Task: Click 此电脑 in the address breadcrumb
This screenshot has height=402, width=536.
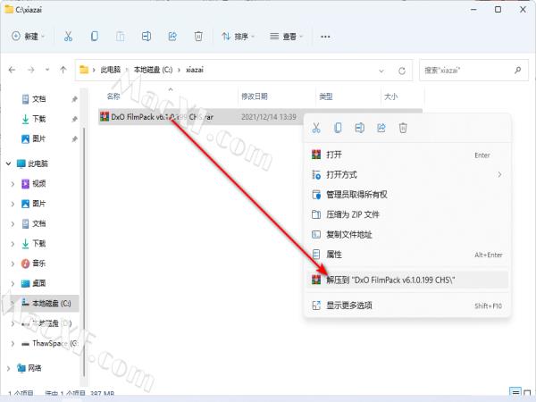Action: point(111,70)
